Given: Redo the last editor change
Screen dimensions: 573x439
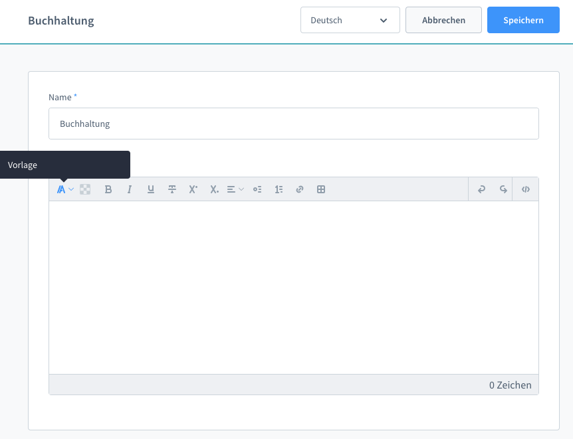Looking at the screenshot, I should click(x=503, y=189).
